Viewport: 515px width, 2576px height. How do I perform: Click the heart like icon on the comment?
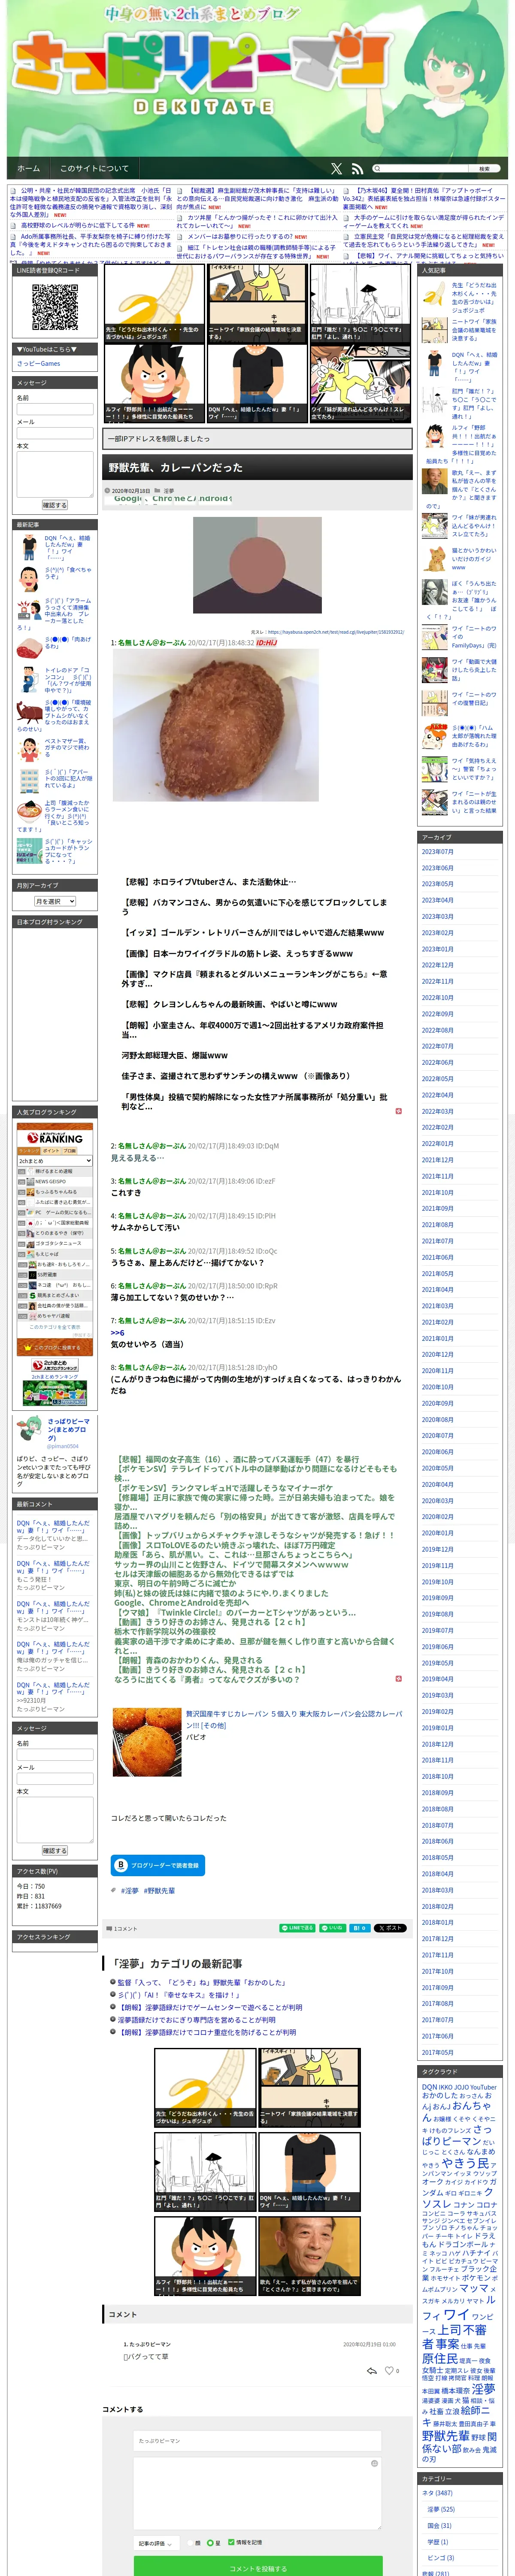click(x=389, y=2371)
